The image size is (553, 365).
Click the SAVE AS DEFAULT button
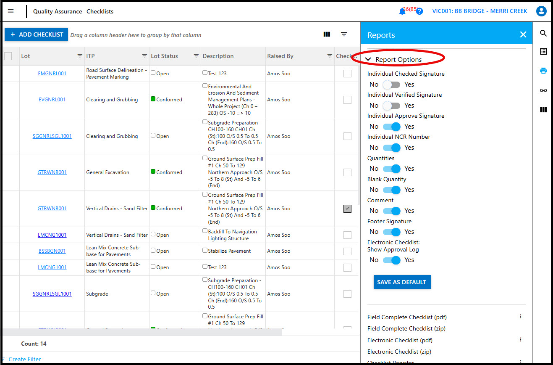pyautogui.click(x=402, y=282)
